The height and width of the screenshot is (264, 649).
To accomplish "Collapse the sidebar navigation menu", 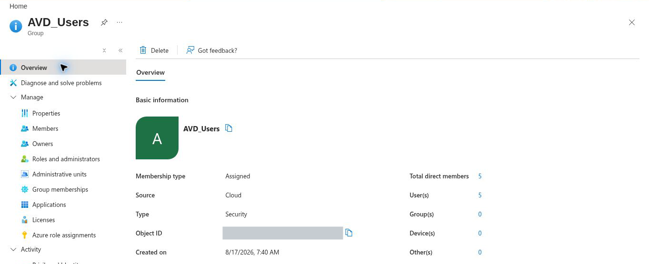I will [120, 50].
